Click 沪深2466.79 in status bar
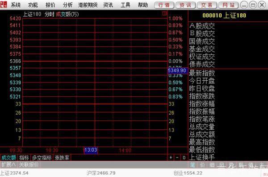268x177 pixels. coord(101,173)
